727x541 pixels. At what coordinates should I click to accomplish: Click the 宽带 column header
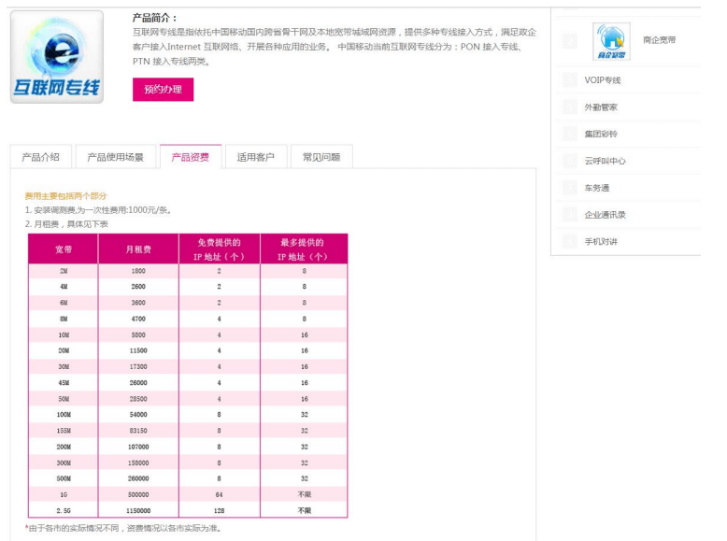point(64,249)
